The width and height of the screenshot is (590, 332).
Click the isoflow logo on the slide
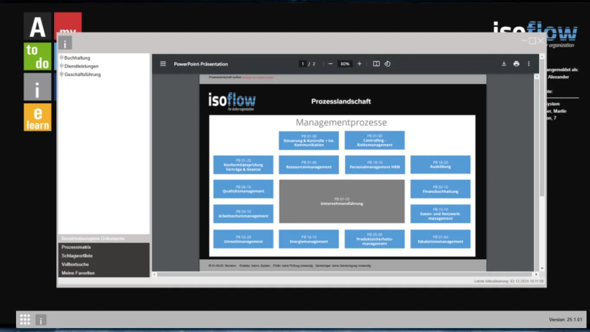[232, 101]
